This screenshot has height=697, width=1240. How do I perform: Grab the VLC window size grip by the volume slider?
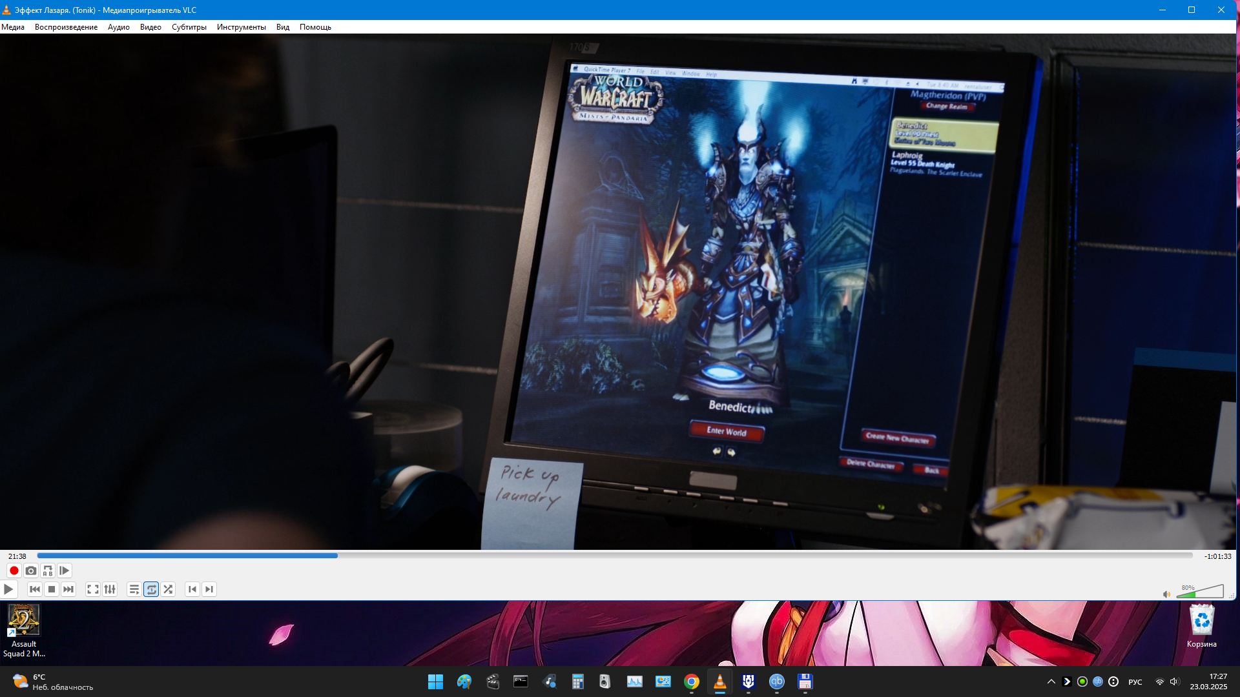[1232, 595]
